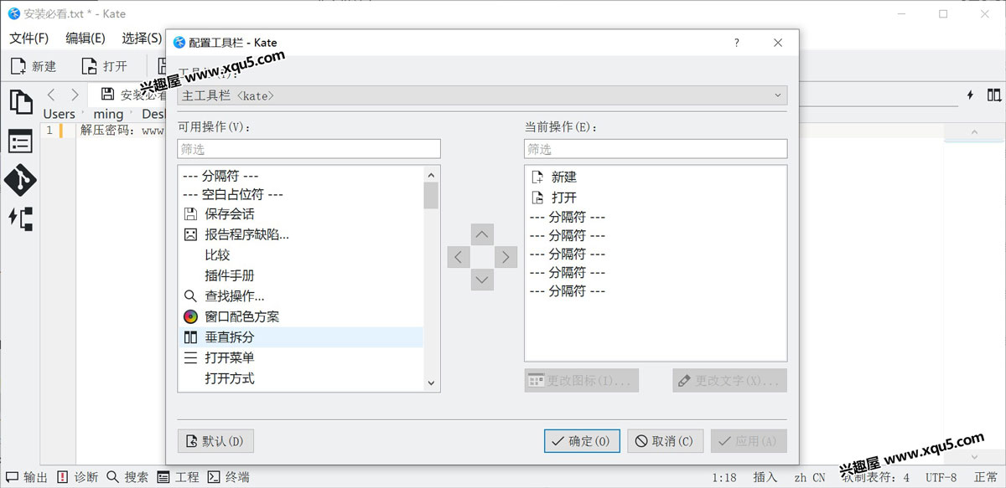This screenshot has width=1006, height=488.
Task: Open the symbol outline sidebar panel
Action: (x=20, y=141)
